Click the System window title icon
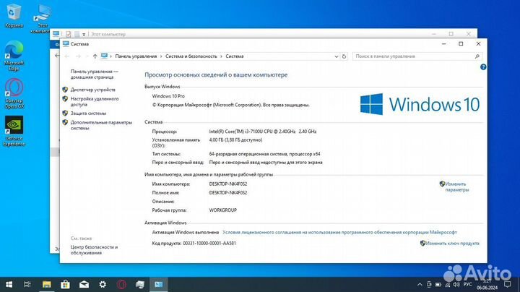Image resolution: width=520 pixels, height=292 pixels. pyautogui.click(x=66, y=44)
